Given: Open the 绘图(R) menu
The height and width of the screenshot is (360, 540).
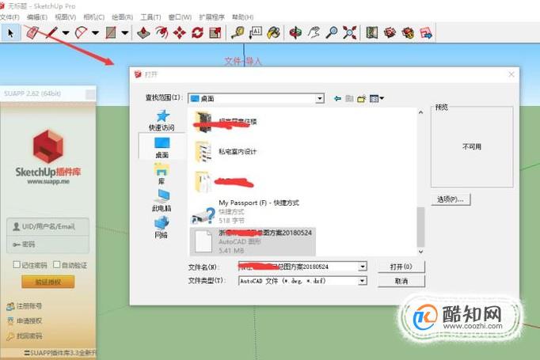Looking at the screenshot, I should pyautogui.click(x=122, y=17).
